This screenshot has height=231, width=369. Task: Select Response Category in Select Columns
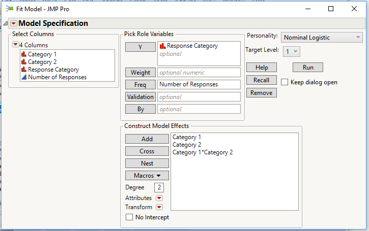pyautogui.click(x=53, y=70)
